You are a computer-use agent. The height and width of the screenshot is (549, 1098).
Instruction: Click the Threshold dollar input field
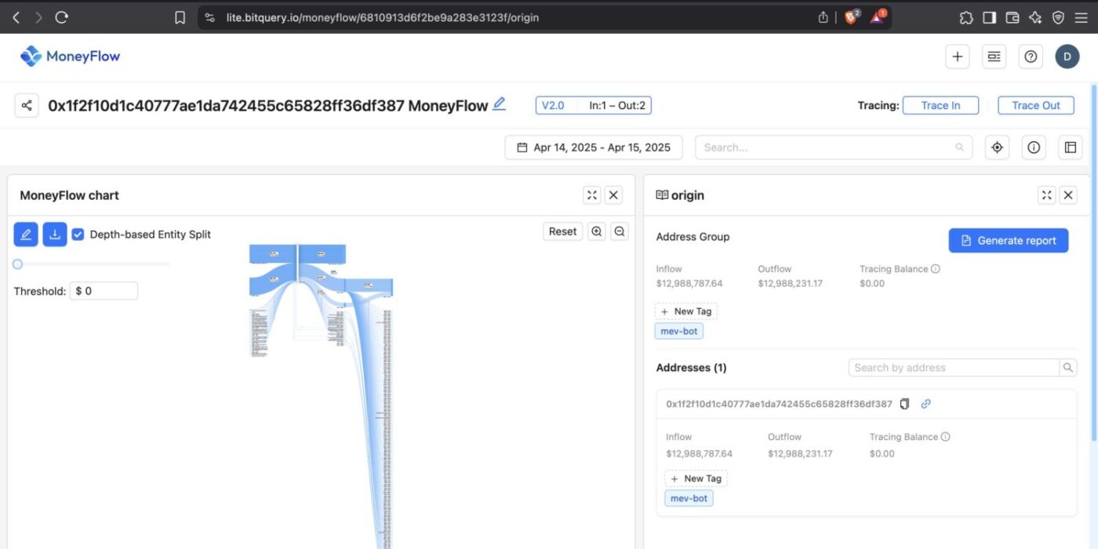[x=104, y=291]
